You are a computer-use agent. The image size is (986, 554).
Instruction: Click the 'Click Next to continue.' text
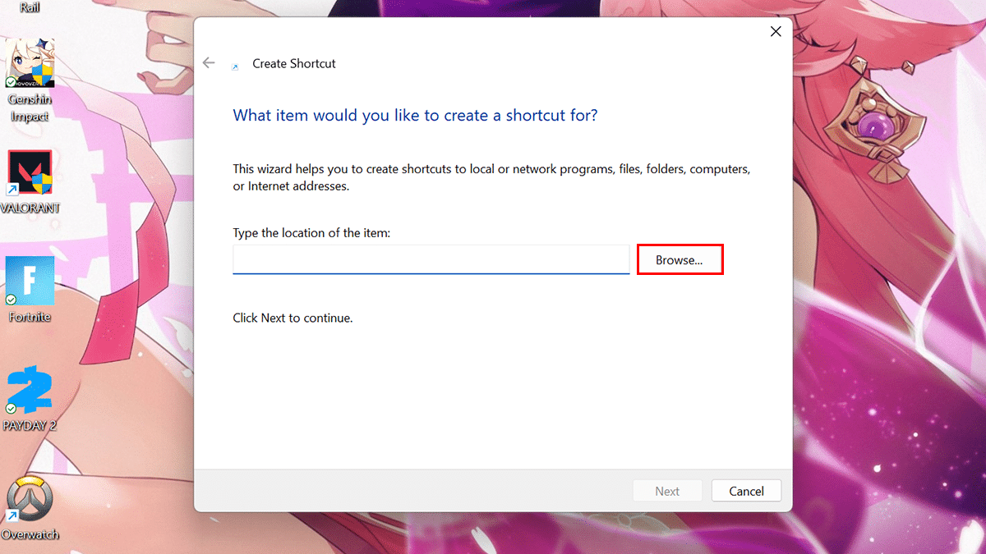point(293,318)
